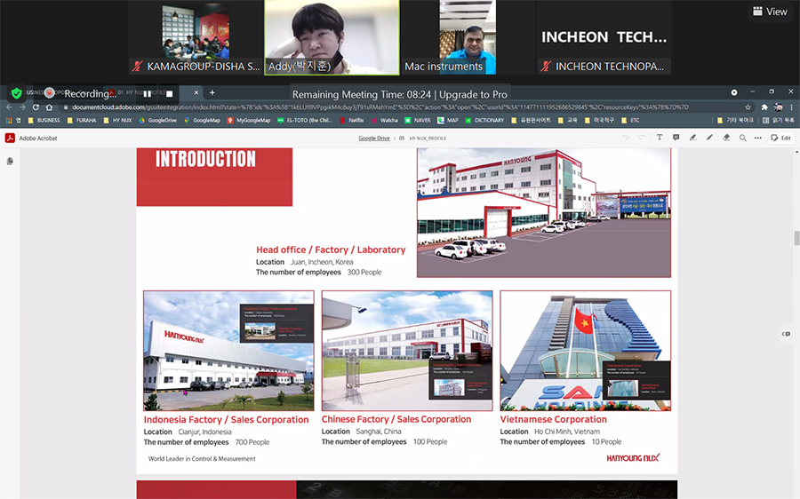Viewport: 800px width, 499px height.
Task: Pause the Zoom recording
Action: coord(147,94)
